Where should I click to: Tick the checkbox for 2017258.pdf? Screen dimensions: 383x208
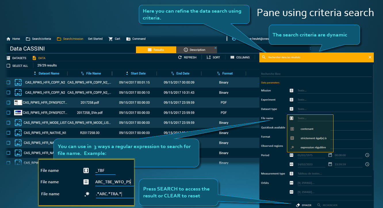tap(8, 102)
